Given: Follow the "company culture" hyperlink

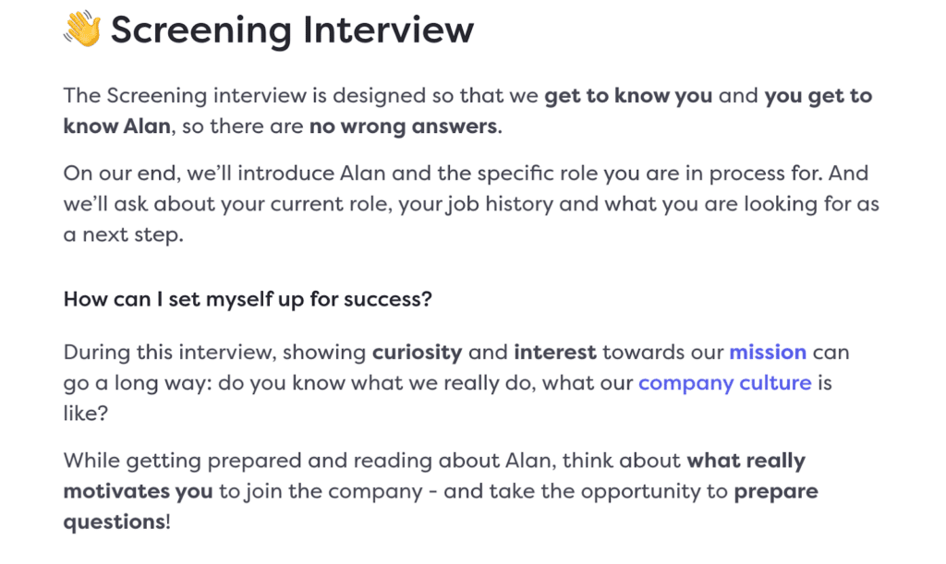Looking at the screenshot, I should (724, 383).
